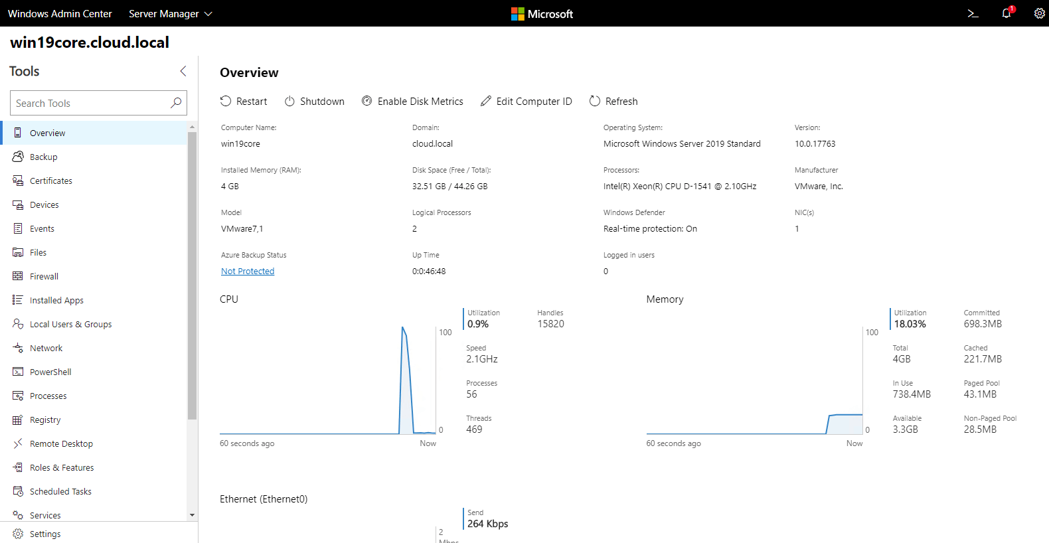Click the Settings gear icon in sidebar

point(18,534)
